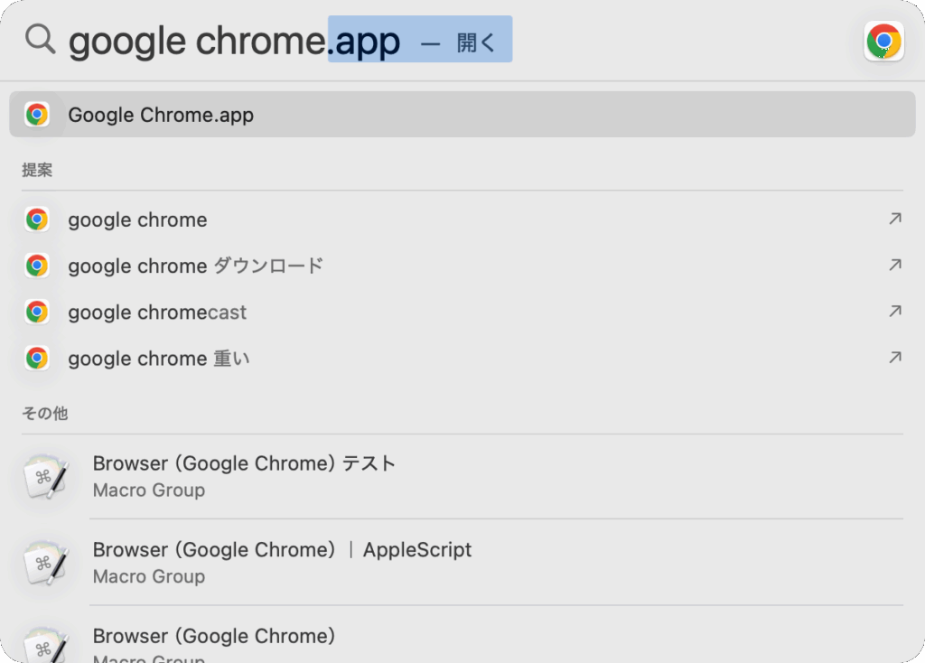Click the Macro Group icon for "Browser (Google Chrome) テスト"
Viewport: 925px width, 663px height.
point(45,477)
